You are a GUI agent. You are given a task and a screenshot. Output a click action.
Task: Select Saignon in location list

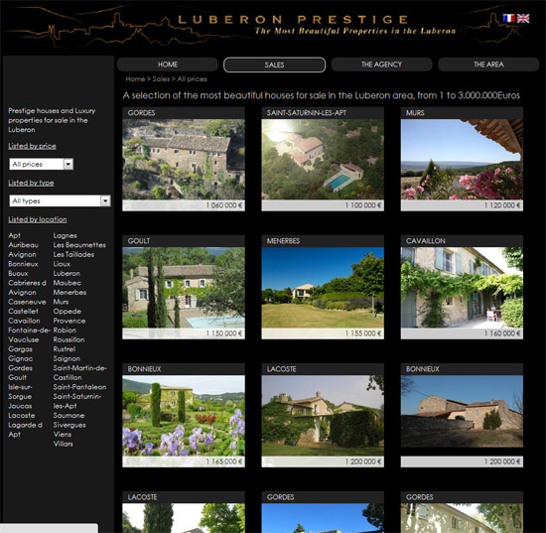pyautogui.click(x=67, y=358)
